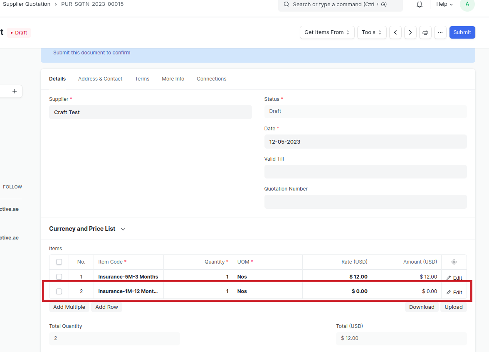Open the Items table settings gear icon
This screenshot has width=489, height=352.
[x=454, y=262]
